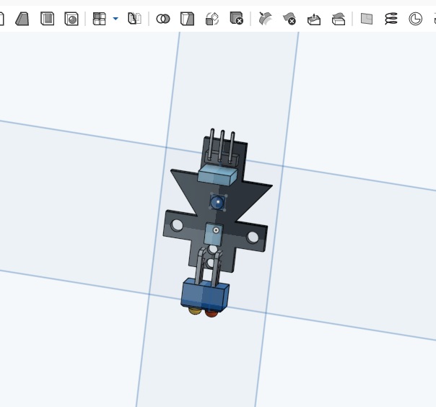
Task: Select the Modify fillet tool
Action: 265,19
